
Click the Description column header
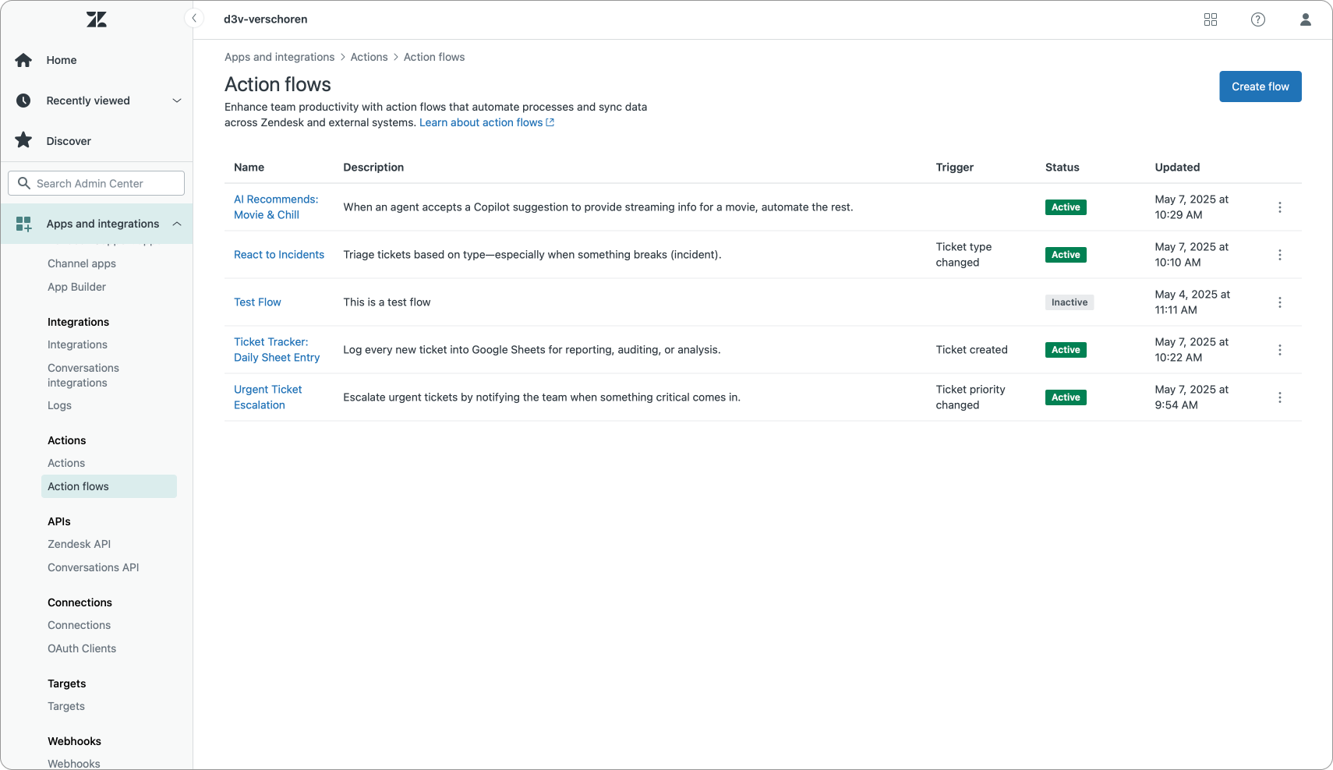point(373,168)
